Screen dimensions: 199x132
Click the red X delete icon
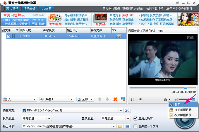tap(115, 100)
